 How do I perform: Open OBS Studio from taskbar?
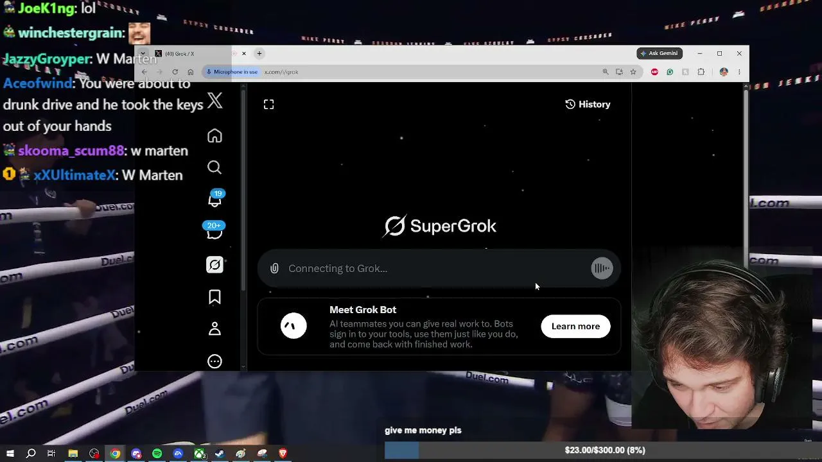[94, 454]
